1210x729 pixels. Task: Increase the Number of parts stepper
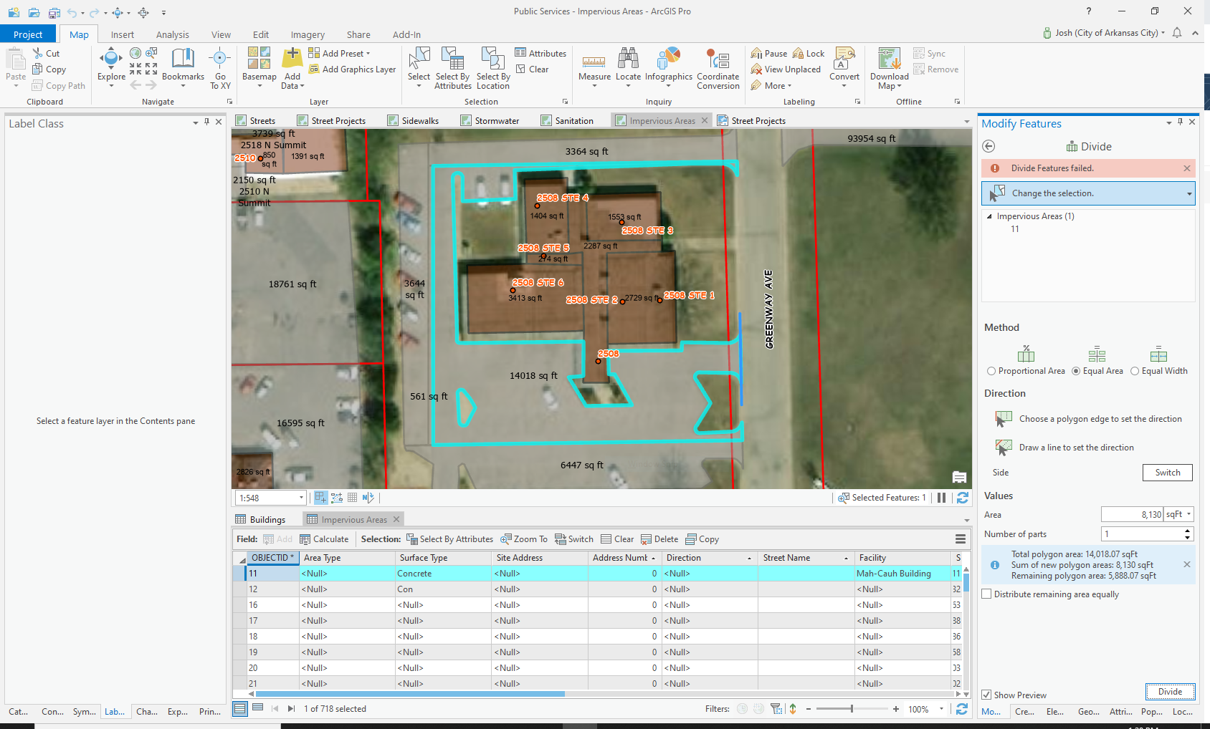1187,531
